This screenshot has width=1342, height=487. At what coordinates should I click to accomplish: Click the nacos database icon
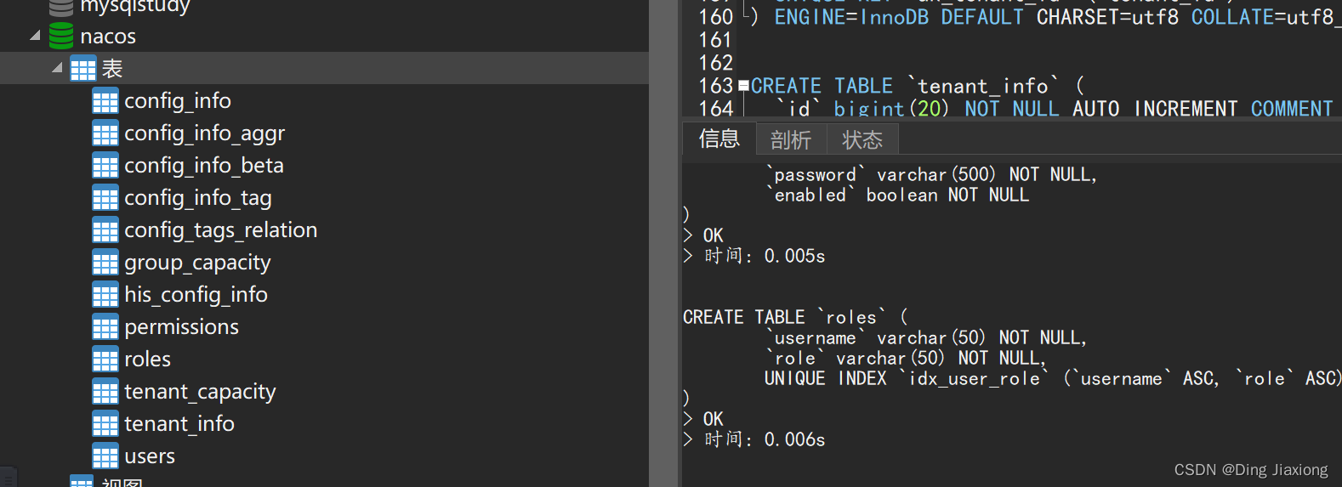pos(61,36)
